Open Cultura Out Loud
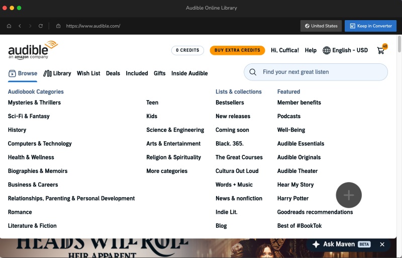 pos(237,171)
